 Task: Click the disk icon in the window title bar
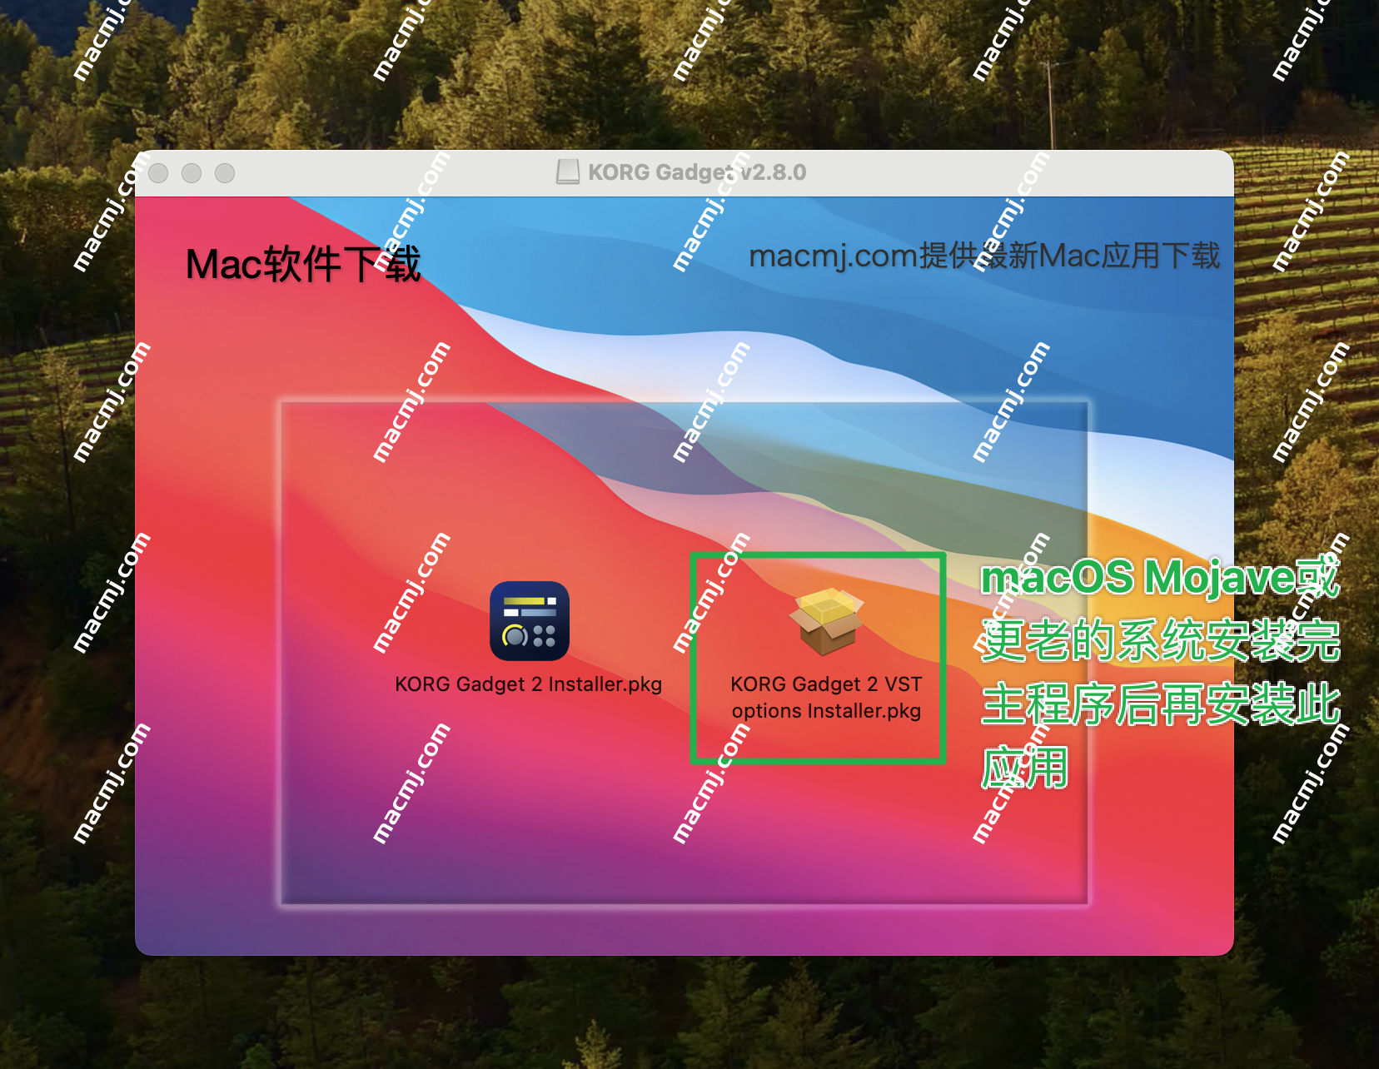(568, 172)
